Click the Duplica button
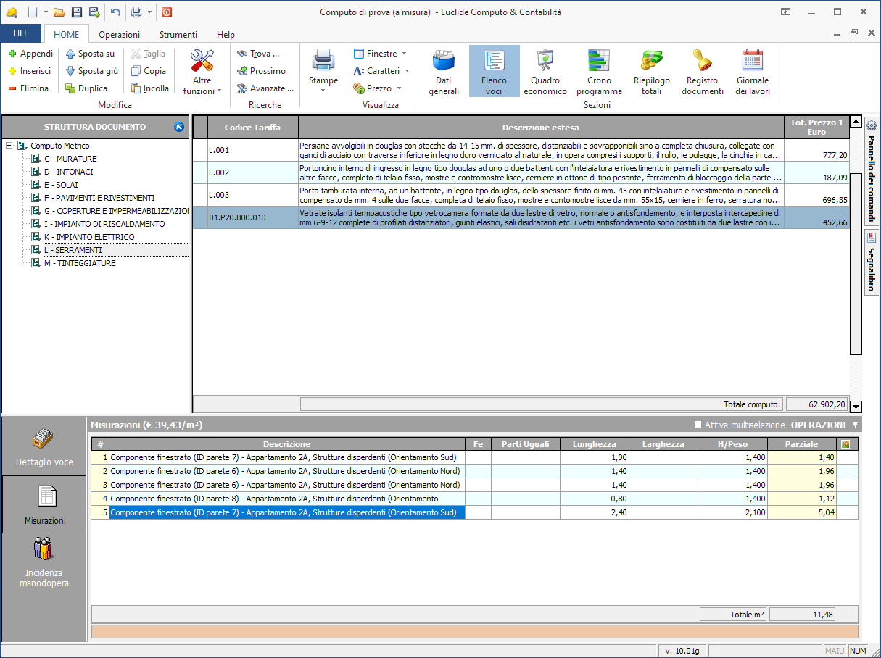Viewport: 881px width, 658px height. pyautogui.click(x=86, y=88)
